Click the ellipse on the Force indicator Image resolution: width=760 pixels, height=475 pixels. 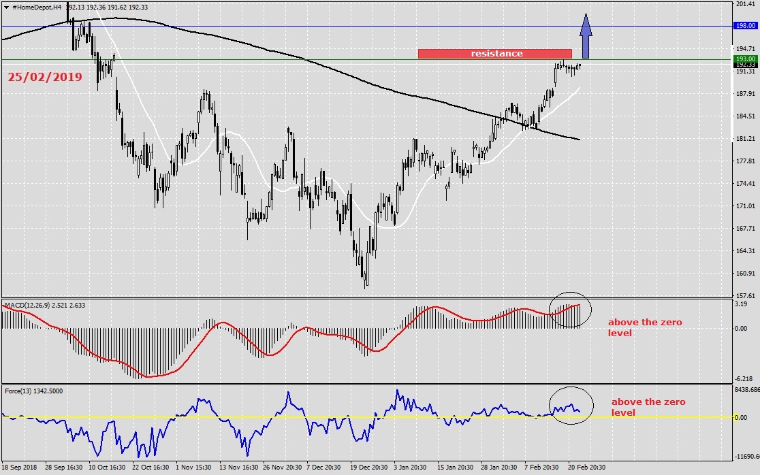pyautogui.click(x=571, y=406)
